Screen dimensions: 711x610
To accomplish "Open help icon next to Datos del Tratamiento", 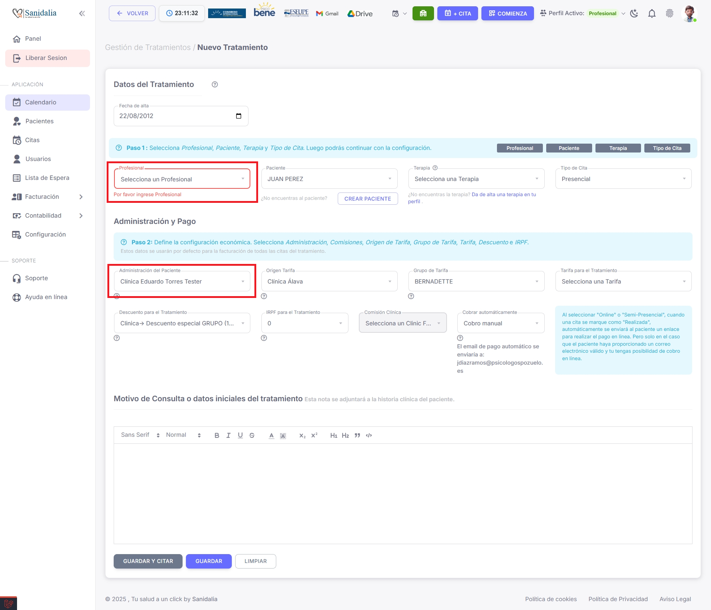I will pos(215,84).
